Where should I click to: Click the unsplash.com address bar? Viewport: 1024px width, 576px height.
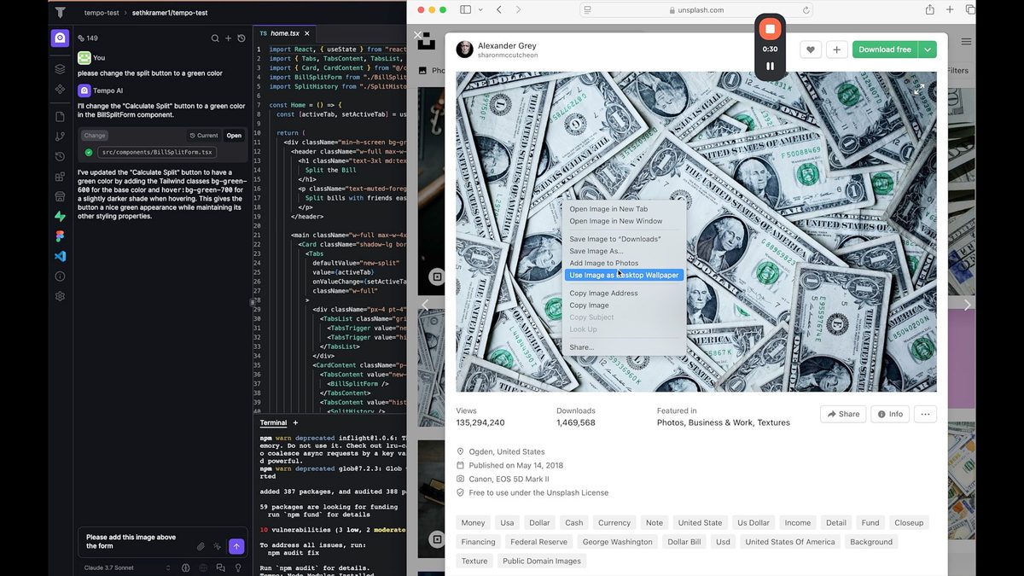coord(696,10)
